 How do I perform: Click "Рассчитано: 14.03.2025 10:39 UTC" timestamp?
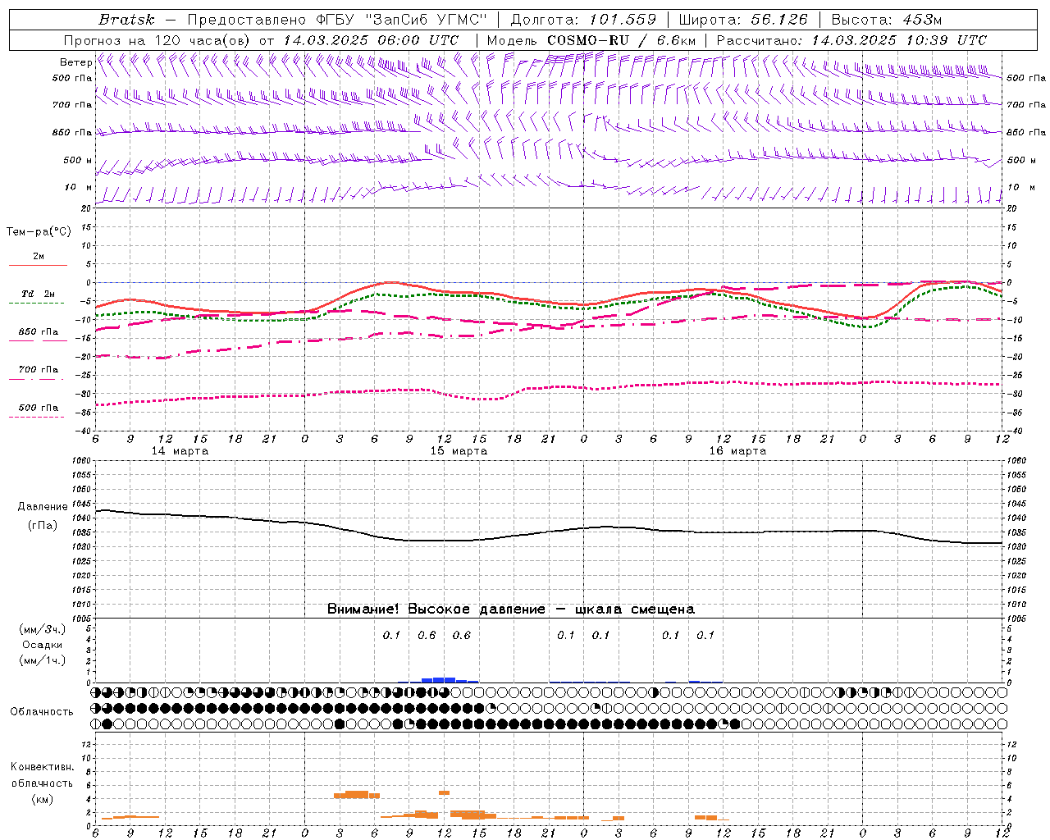(x=851, y=40)
